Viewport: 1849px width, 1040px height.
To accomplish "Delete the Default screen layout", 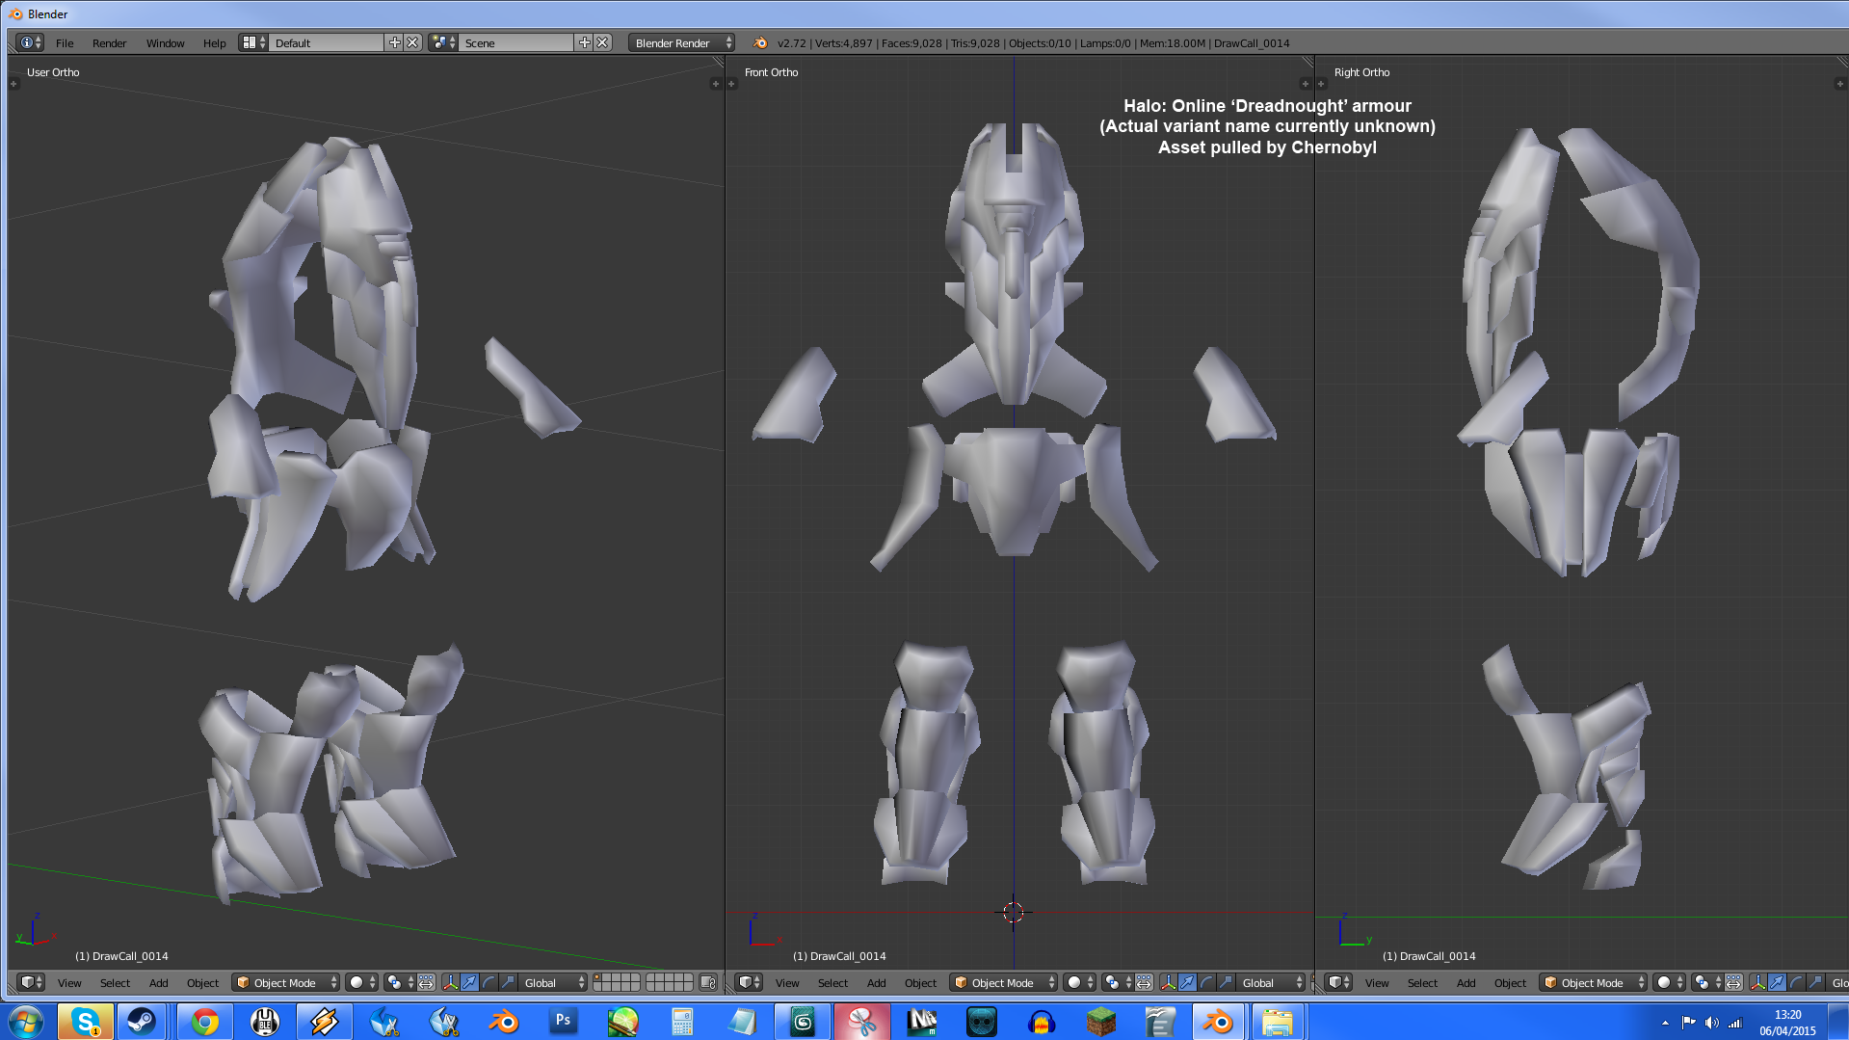I will click(x=412, y=42).
